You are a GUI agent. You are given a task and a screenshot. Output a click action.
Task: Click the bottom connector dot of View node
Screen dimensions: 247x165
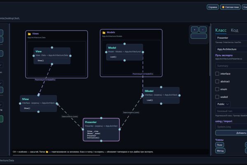pyautogui.click(x=52, y=64)
